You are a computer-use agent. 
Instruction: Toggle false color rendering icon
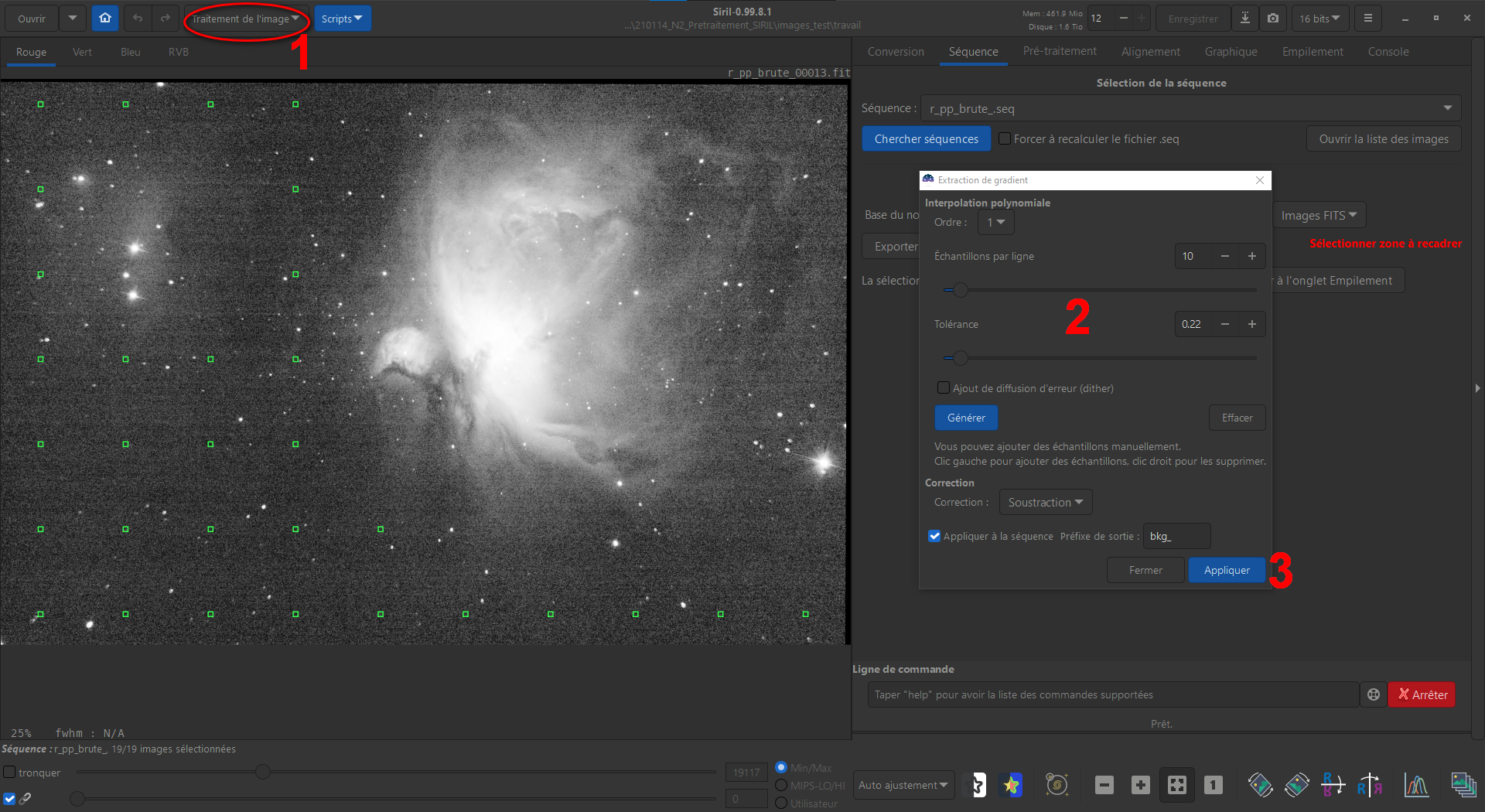(1011, 785)
